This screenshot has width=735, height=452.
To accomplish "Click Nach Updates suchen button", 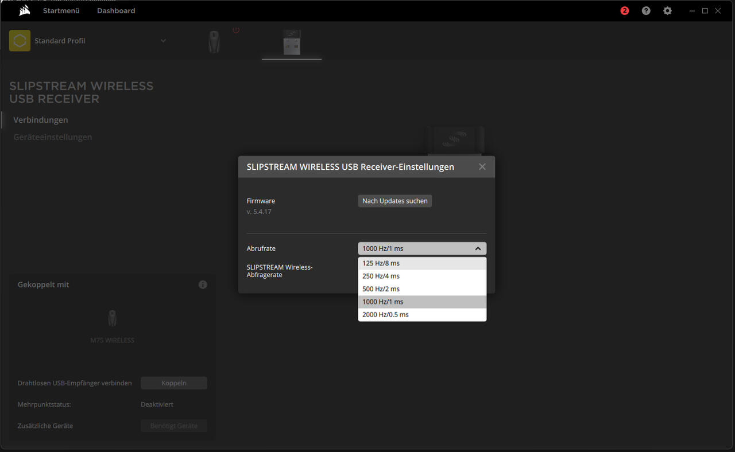I will coord(395,201).
